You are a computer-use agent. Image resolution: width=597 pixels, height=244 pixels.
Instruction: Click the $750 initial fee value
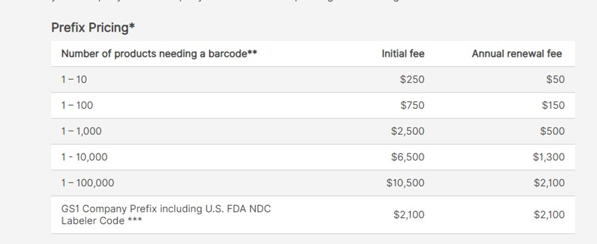[412, 105]
